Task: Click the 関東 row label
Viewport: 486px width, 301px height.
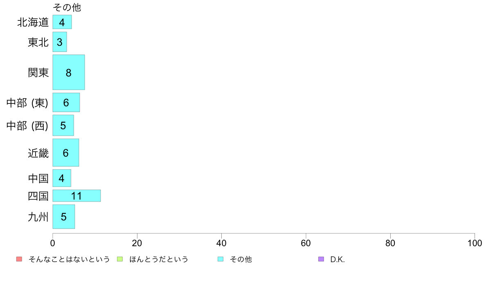Action: (x=38, y=72)
